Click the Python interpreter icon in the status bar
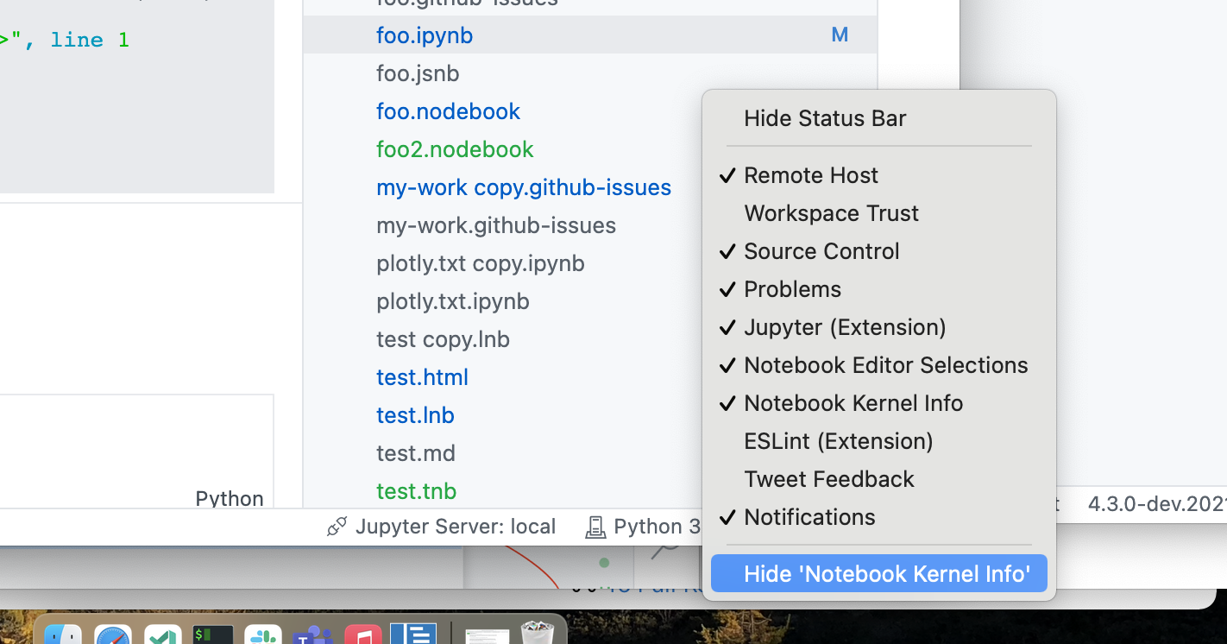Viewport: 1227px width, 644px height. pyautogui.click(x=596, y=527)
